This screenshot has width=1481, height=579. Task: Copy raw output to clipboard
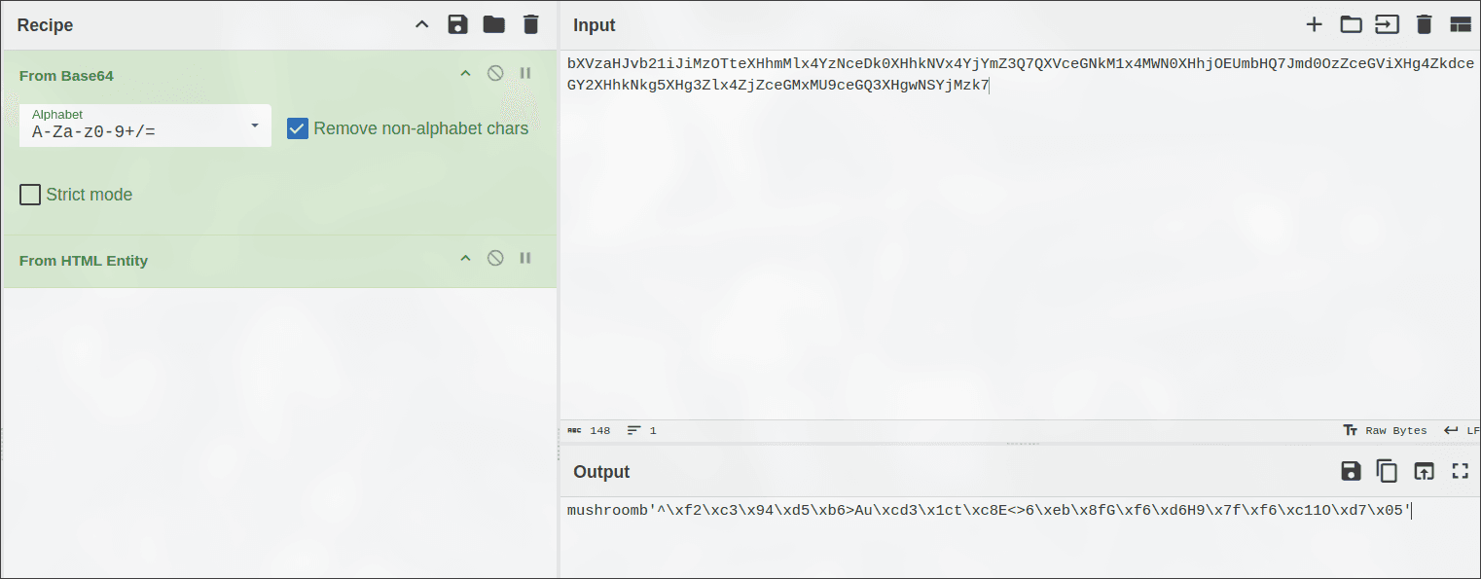click(1387, 472)
